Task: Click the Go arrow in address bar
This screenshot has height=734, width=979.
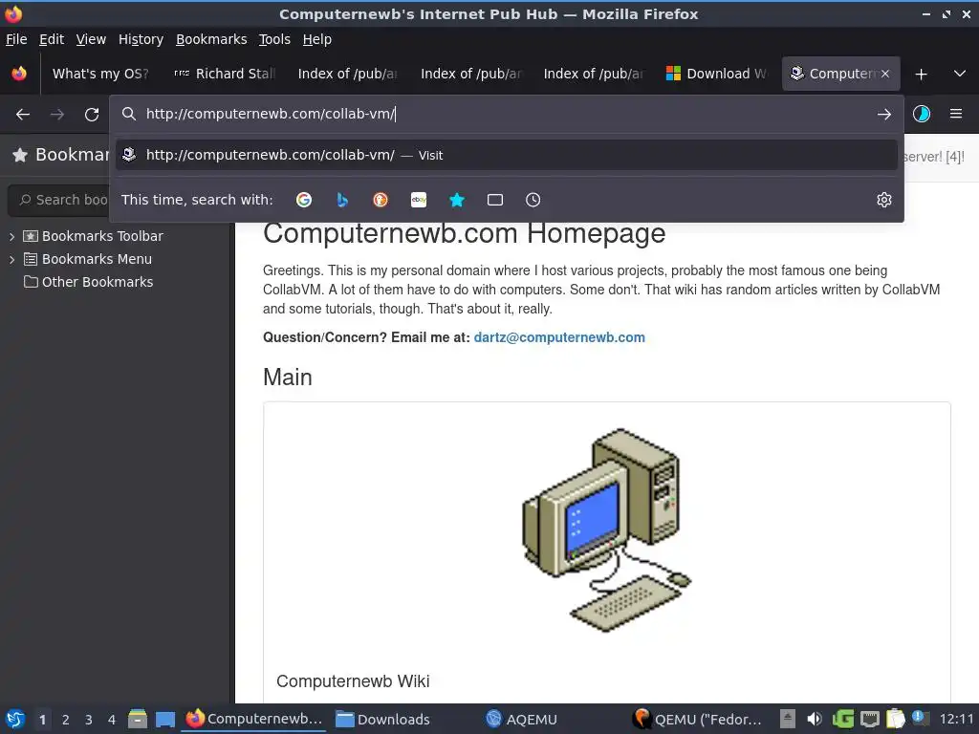Action: [884, 115]
